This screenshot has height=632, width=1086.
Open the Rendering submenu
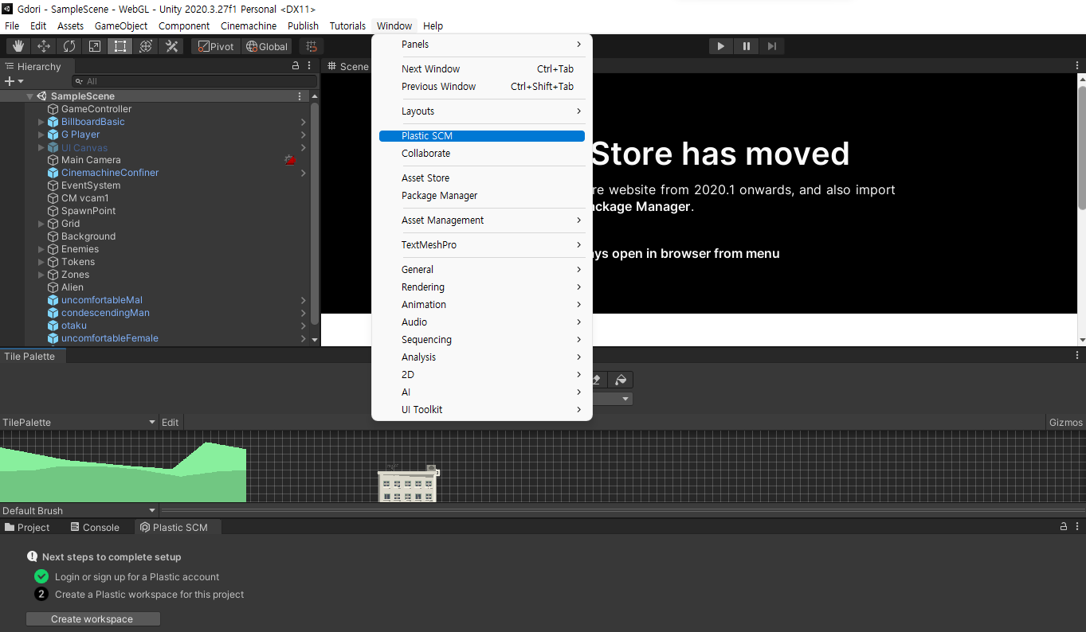(x=482, y=287)
